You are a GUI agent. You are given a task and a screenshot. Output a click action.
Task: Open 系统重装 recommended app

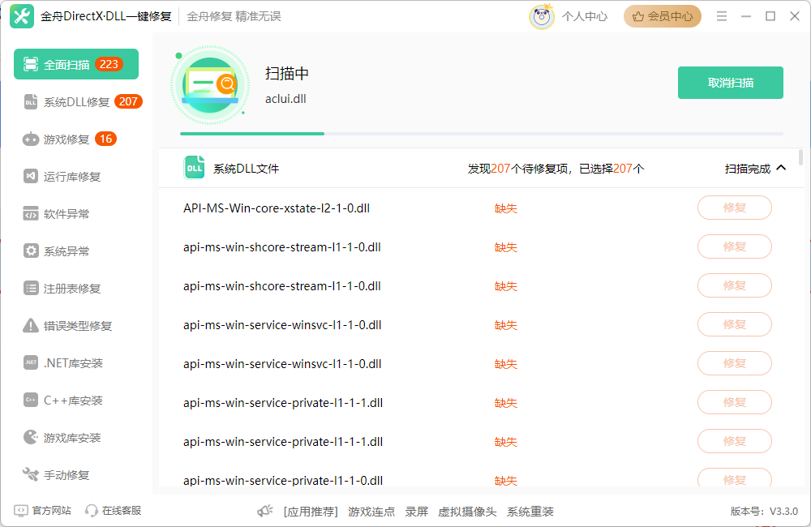pyautogui.click(x=530, y=512)
